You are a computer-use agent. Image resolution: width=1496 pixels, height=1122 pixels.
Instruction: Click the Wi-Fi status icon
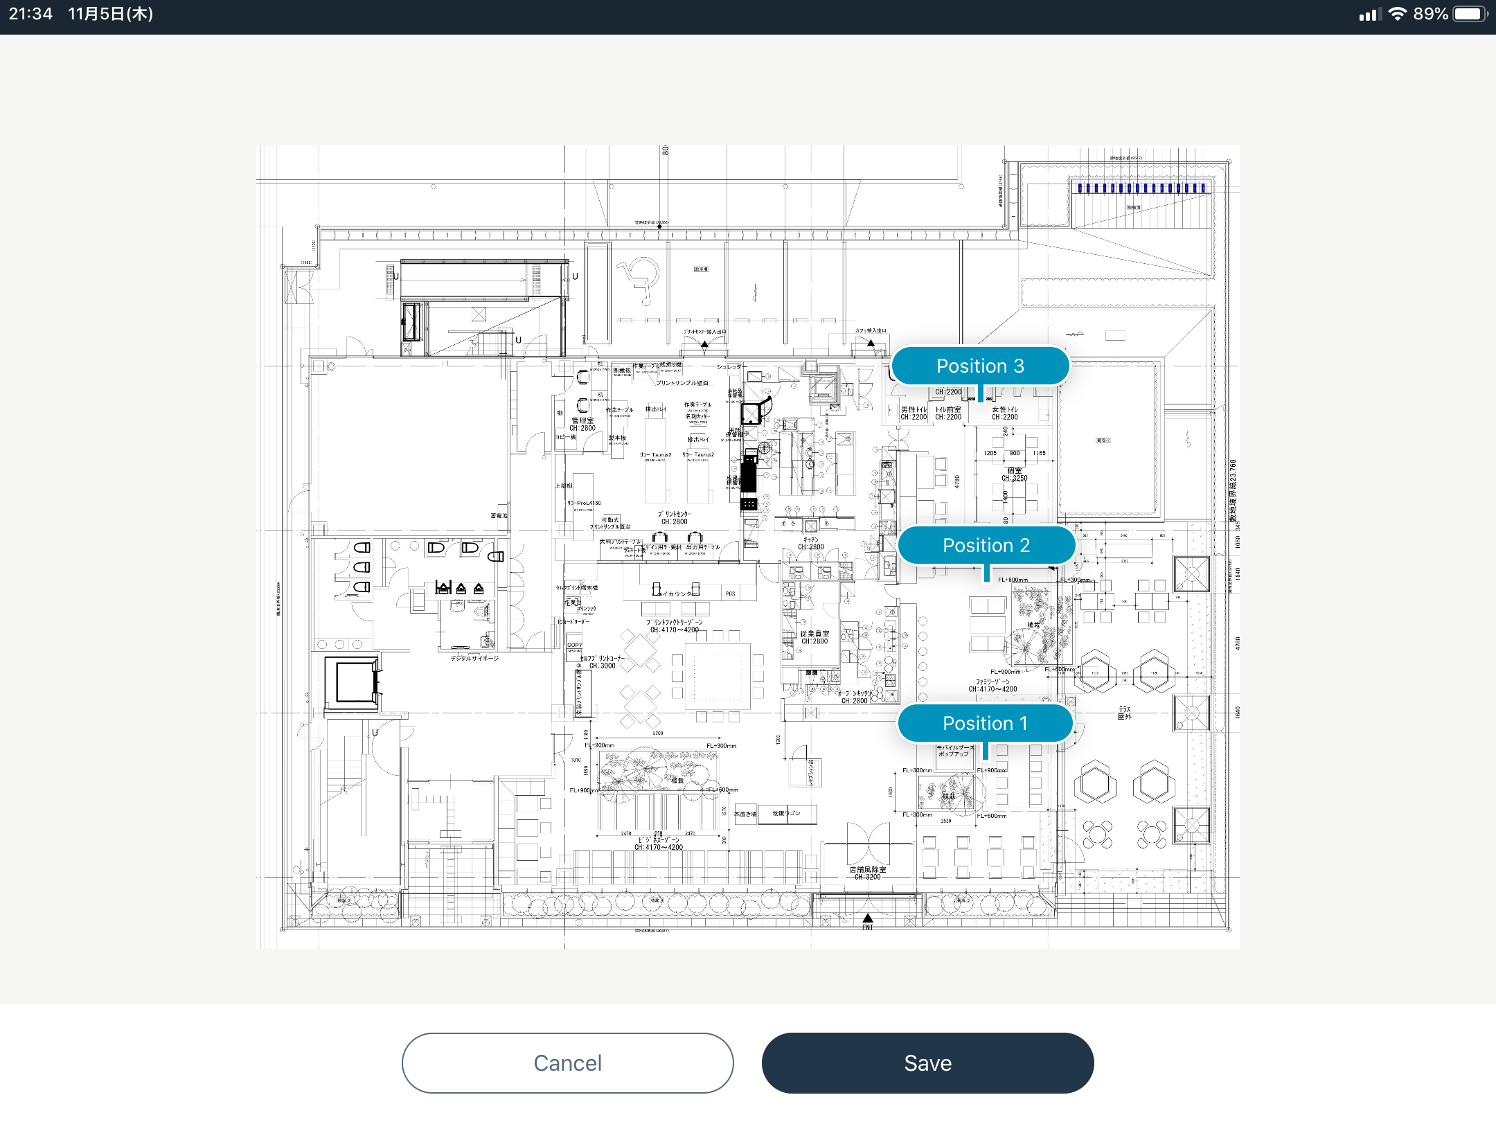tap(1398, 14)
